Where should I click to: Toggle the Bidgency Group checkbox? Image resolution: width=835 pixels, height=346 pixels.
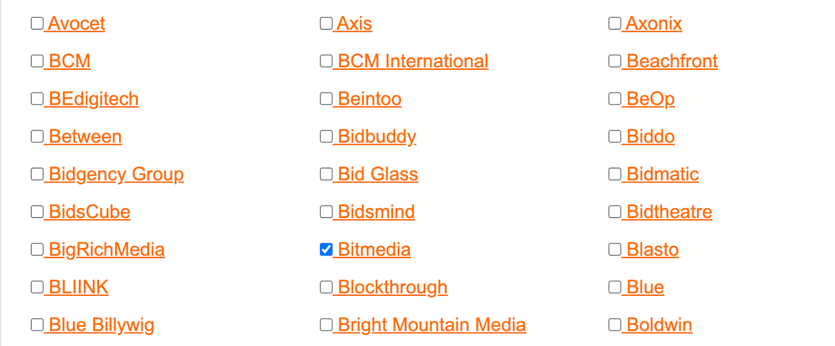tap(37, 174)
